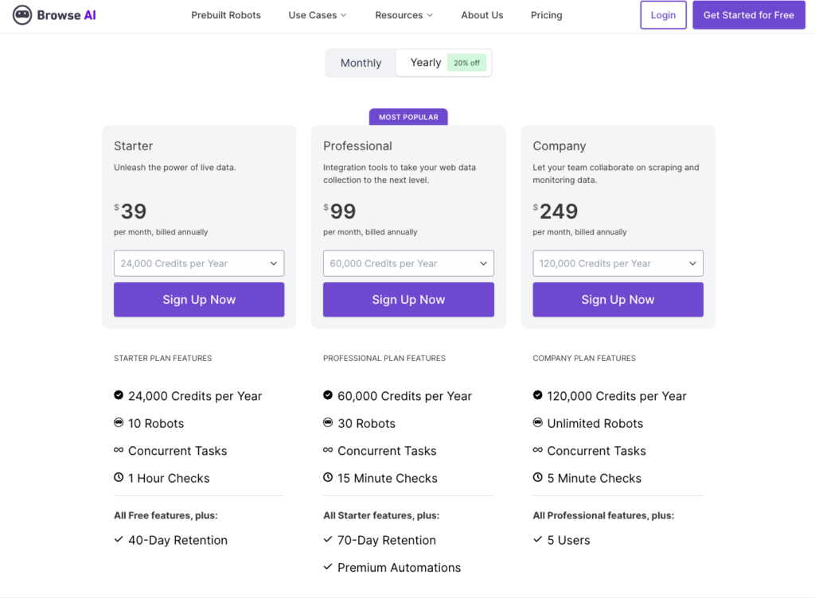Click the clock icon beside 15 Minute Checks
815x598 pixels.
pos(328,477)
